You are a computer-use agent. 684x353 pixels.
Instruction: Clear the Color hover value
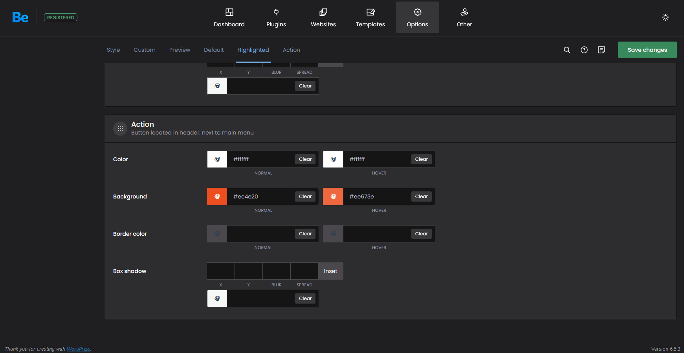click(x=422, y=159)
